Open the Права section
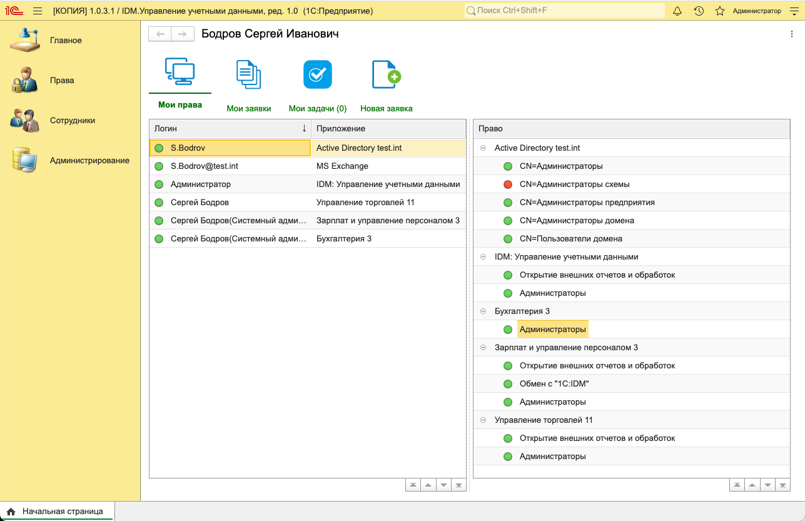The width and height of the screenshot is (805, 521). pos(62,81)
